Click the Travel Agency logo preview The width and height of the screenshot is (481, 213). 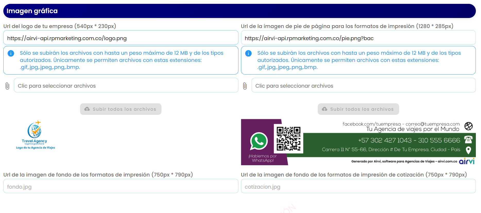click(x=36, y=135)
